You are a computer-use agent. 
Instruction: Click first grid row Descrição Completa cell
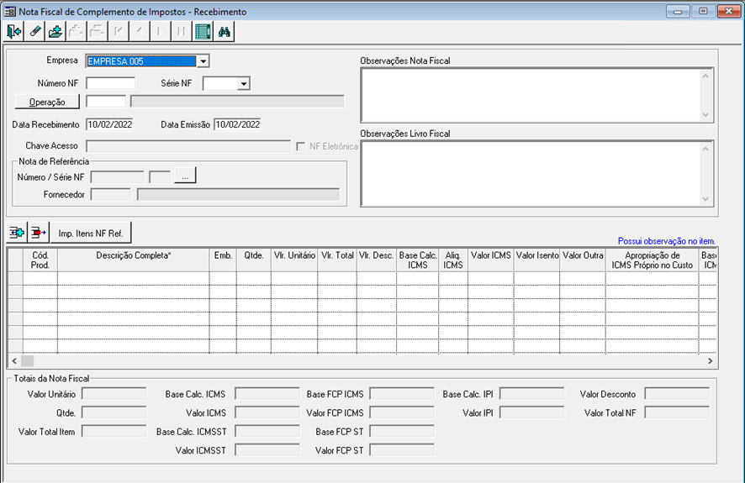point(134,279)
